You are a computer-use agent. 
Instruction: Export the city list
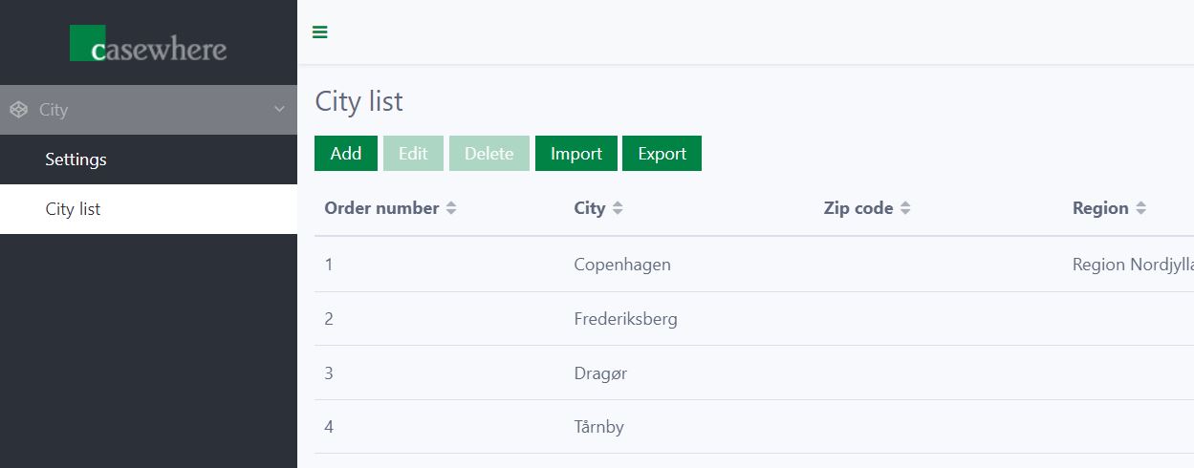(x=662, y=154)
